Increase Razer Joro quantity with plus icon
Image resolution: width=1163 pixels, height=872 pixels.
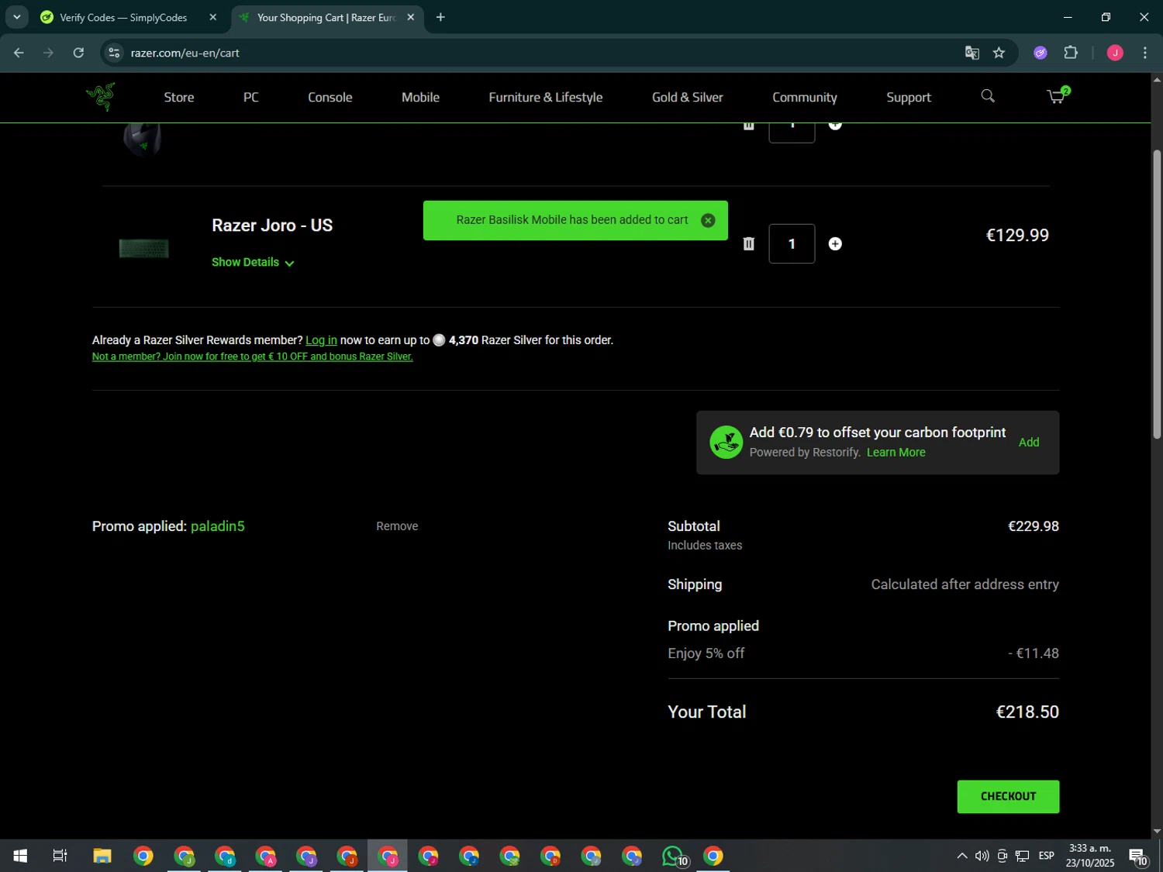click(835, 243)
